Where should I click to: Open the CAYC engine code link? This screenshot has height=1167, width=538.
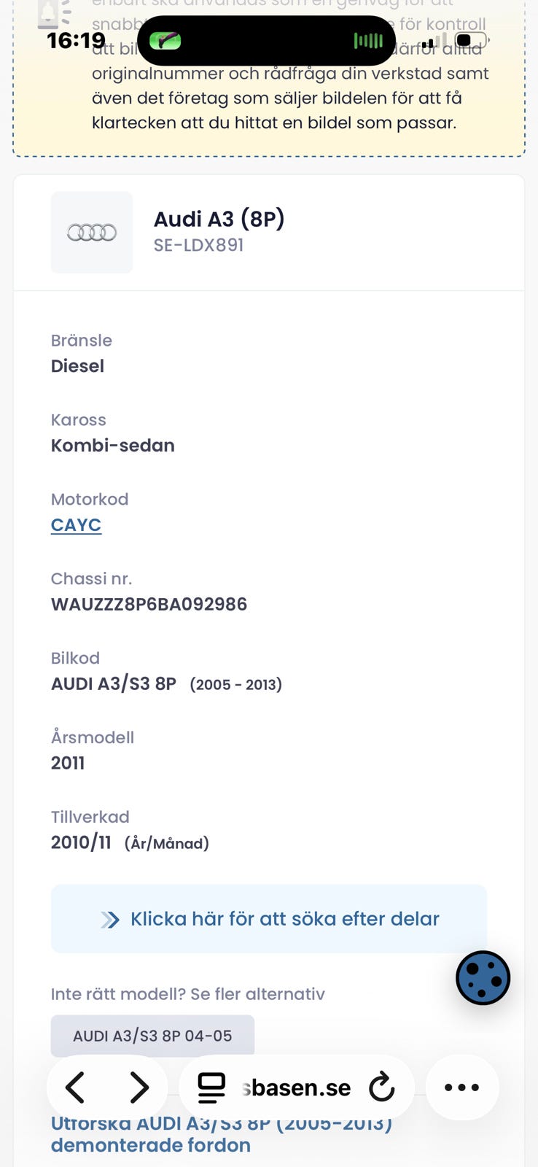click(x=76, y=524)
